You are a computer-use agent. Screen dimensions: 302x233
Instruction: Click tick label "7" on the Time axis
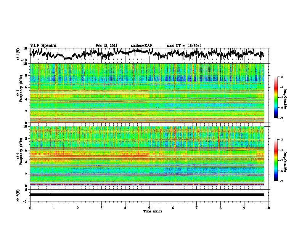click(197, 208)
